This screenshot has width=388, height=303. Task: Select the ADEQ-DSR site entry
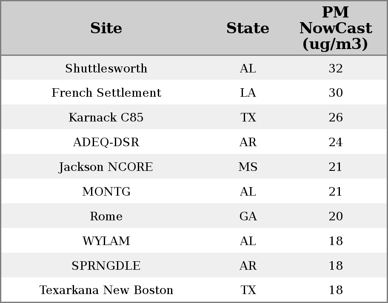point(106,142)
